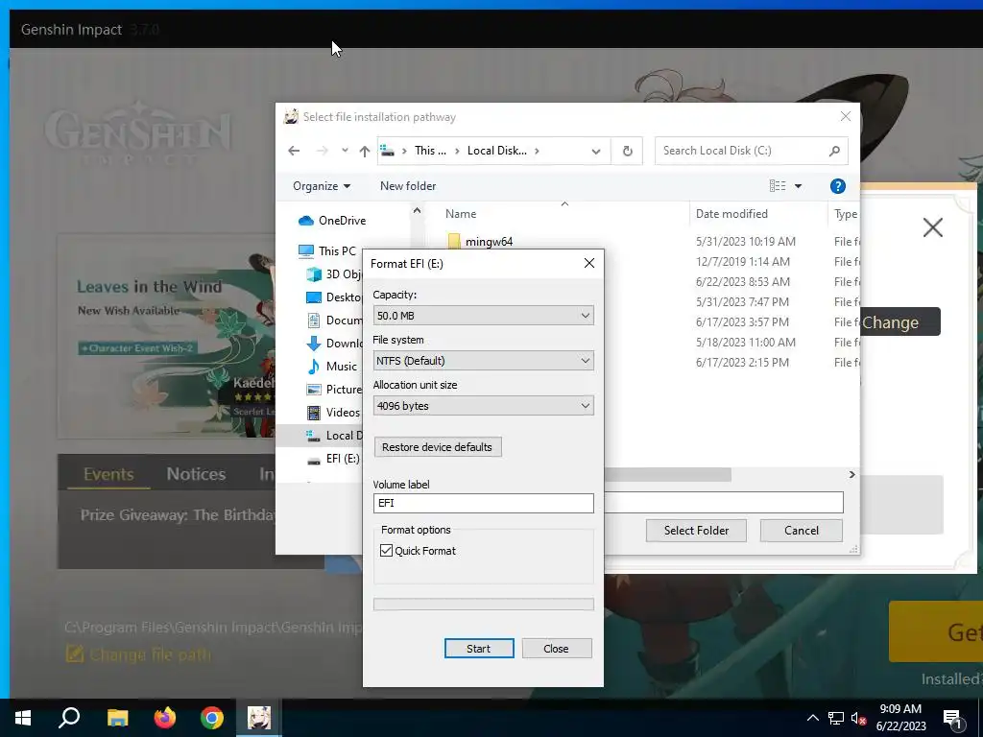The image size is (983, 737).
Task: Close the Format EFI (E:) dialog
Action: pyautogui.click(x=588, y=263)
